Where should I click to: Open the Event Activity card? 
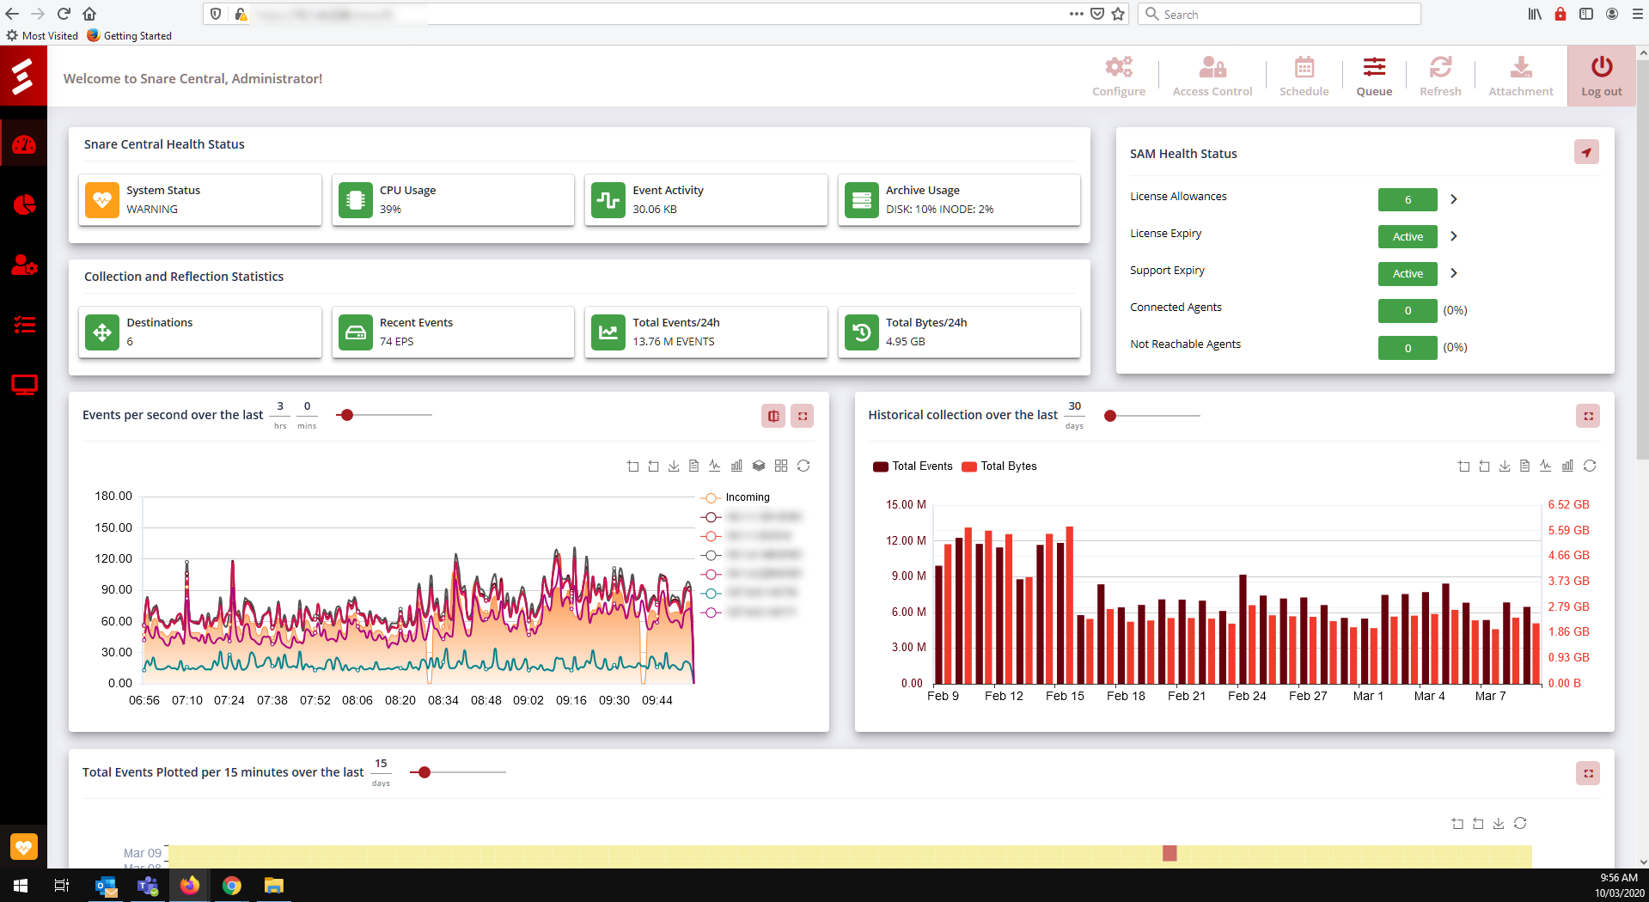click(706, 200)
